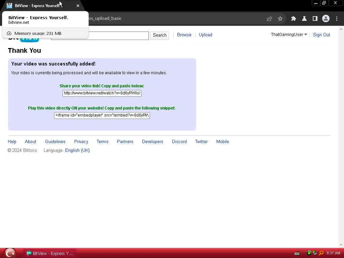Restore down the Chrome window
This screenshot has height=258, width=344.
(324, 3)
